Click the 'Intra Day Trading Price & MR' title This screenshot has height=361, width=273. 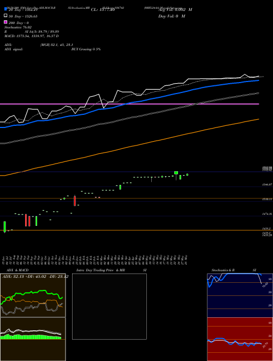tap(100, 270)
